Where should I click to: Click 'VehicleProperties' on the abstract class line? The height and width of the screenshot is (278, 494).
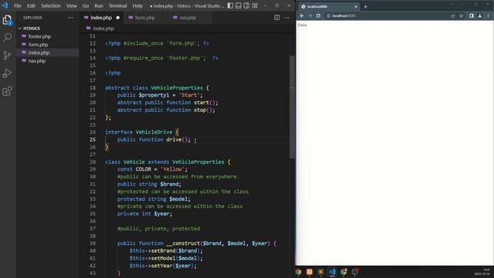point(177,87)
